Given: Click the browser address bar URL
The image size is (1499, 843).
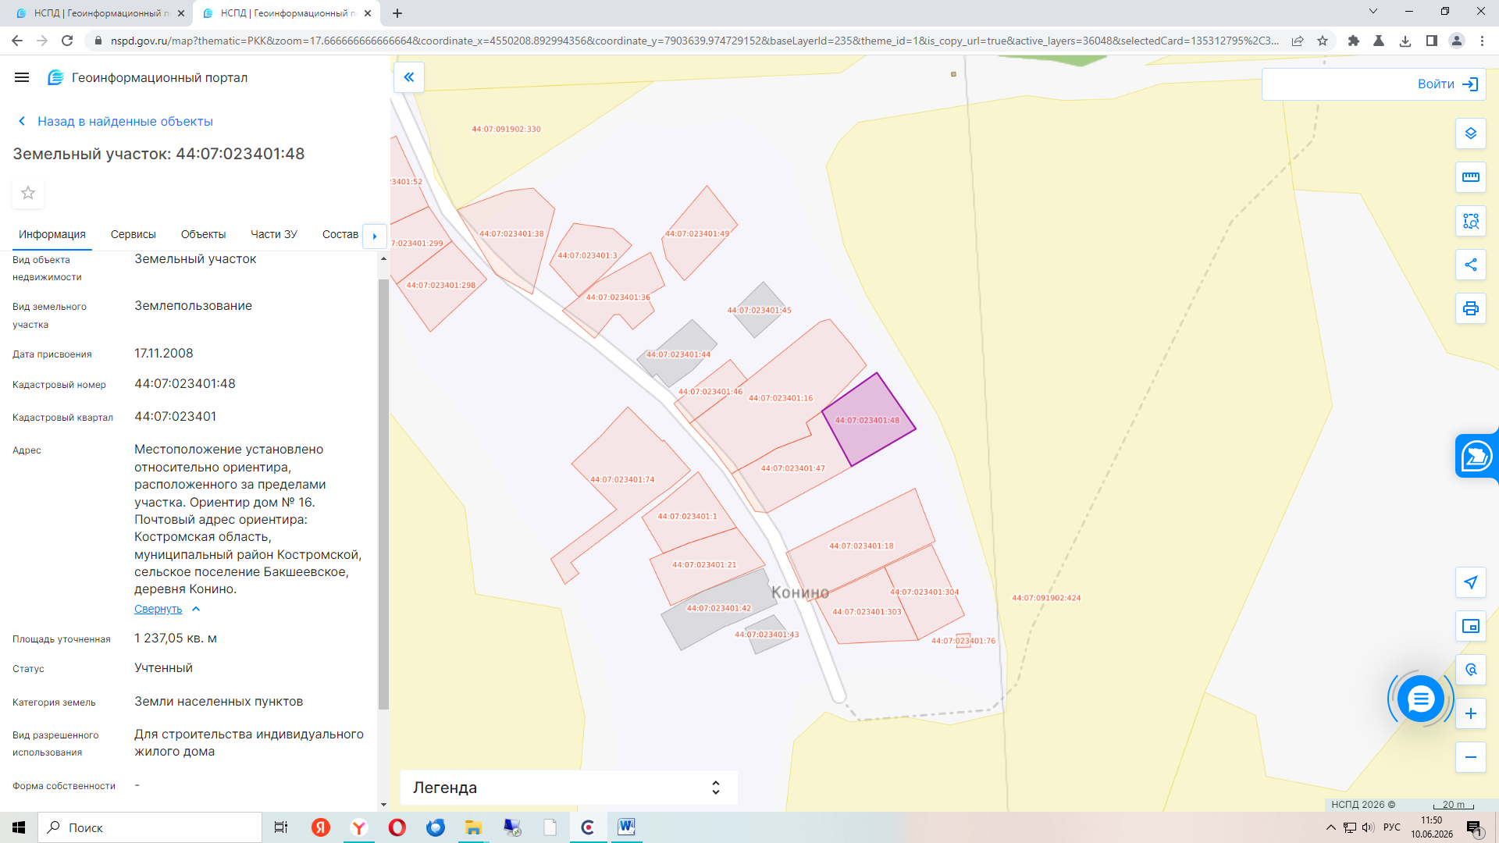Looking at the screenshot, I should coord(693,41).
